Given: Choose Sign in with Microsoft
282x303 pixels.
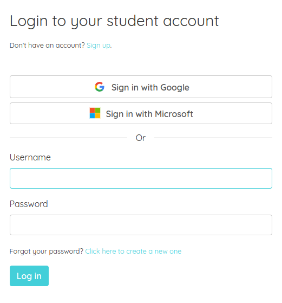Looking at the screenshot, I should tap(141, 113).
